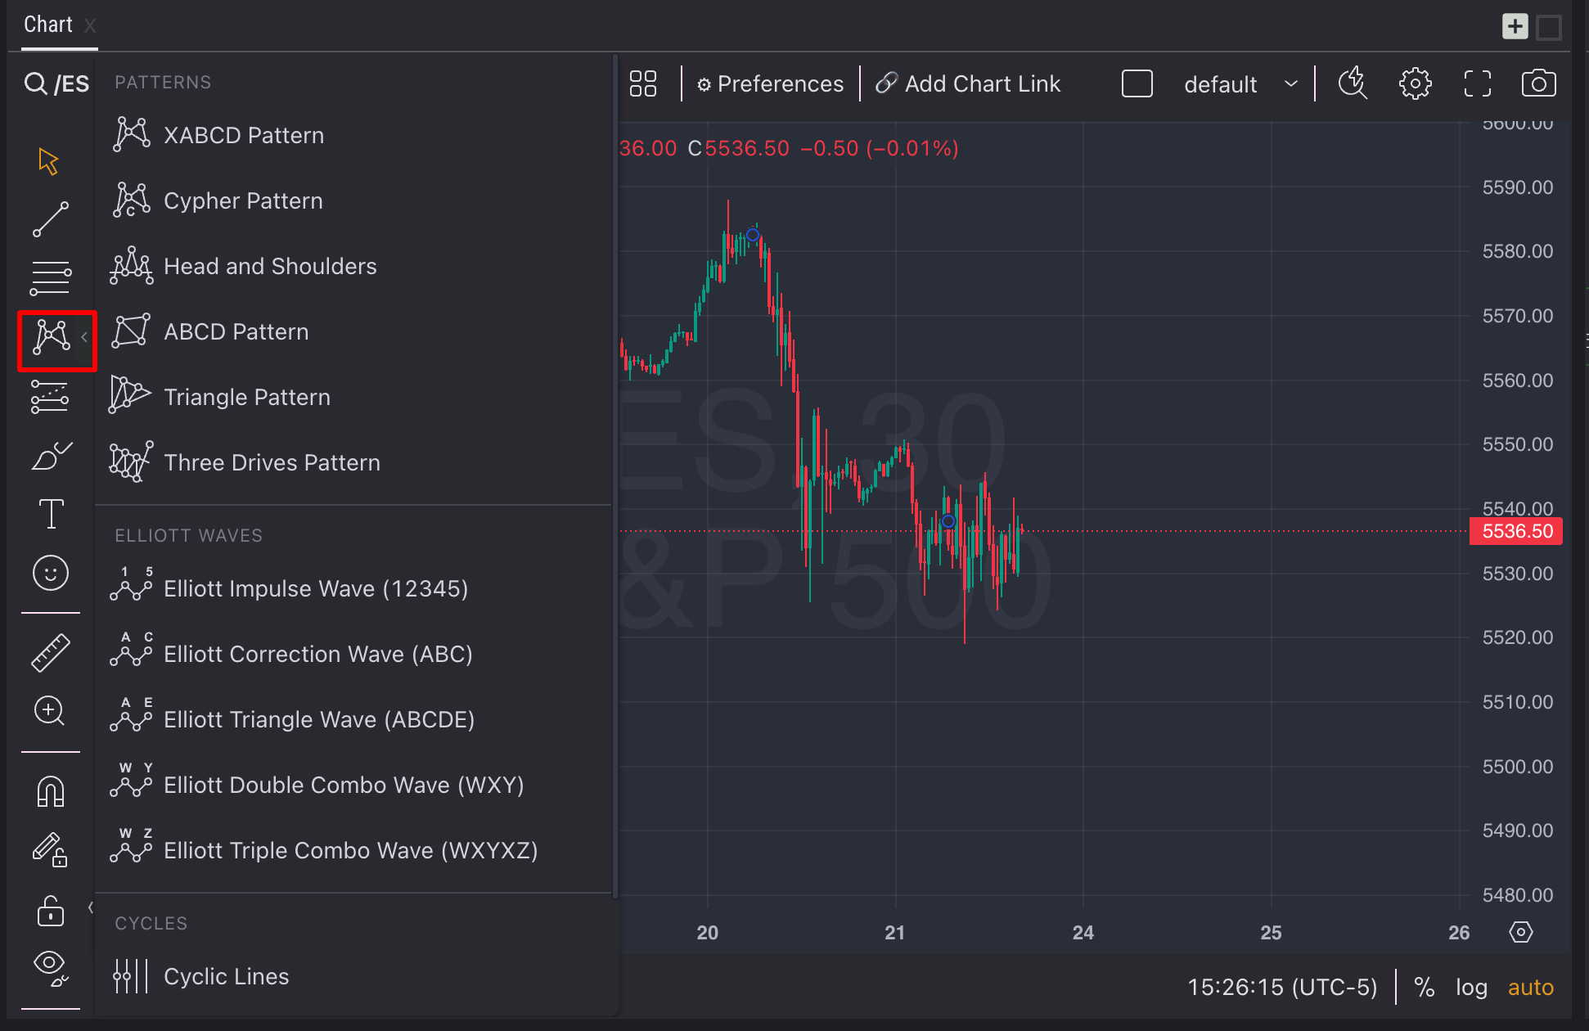
Task: Choose Elliott Impulse Wave (12345)
Action: [315, 588]
